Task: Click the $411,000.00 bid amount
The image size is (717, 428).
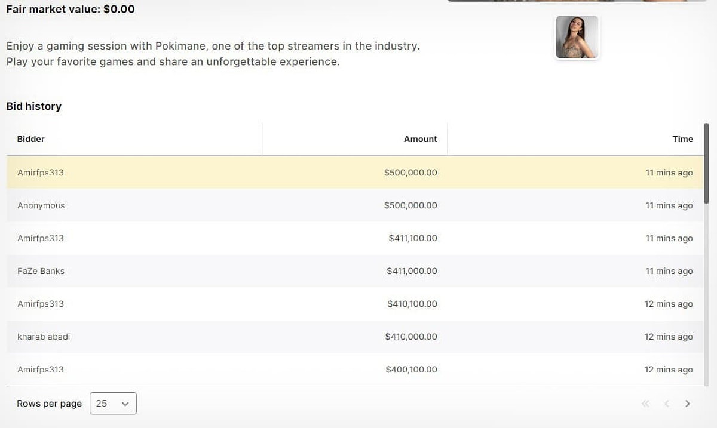Action: pos(412,271)
